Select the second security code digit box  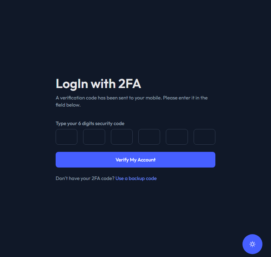tap(94, 137)
